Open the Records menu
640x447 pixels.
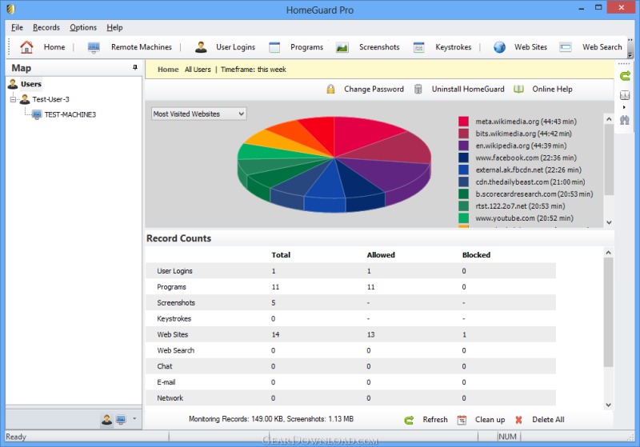coord(46,27)
